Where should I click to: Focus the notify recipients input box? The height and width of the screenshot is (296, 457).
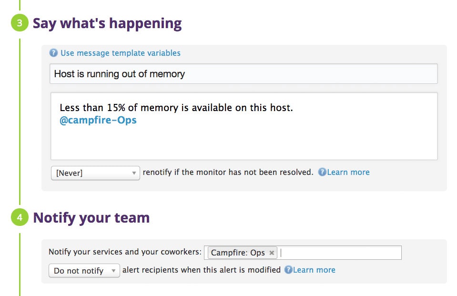pyautogui.click(x=339, y=253)
